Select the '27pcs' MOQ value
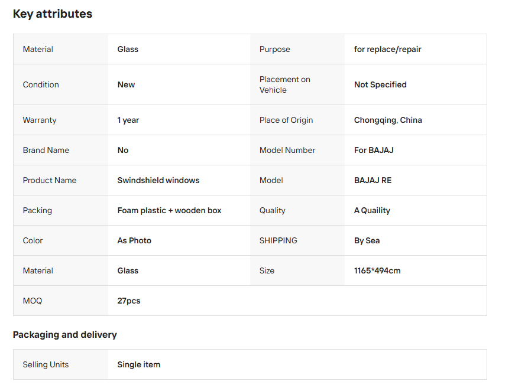The image size is (515, 388). point(129,301)
